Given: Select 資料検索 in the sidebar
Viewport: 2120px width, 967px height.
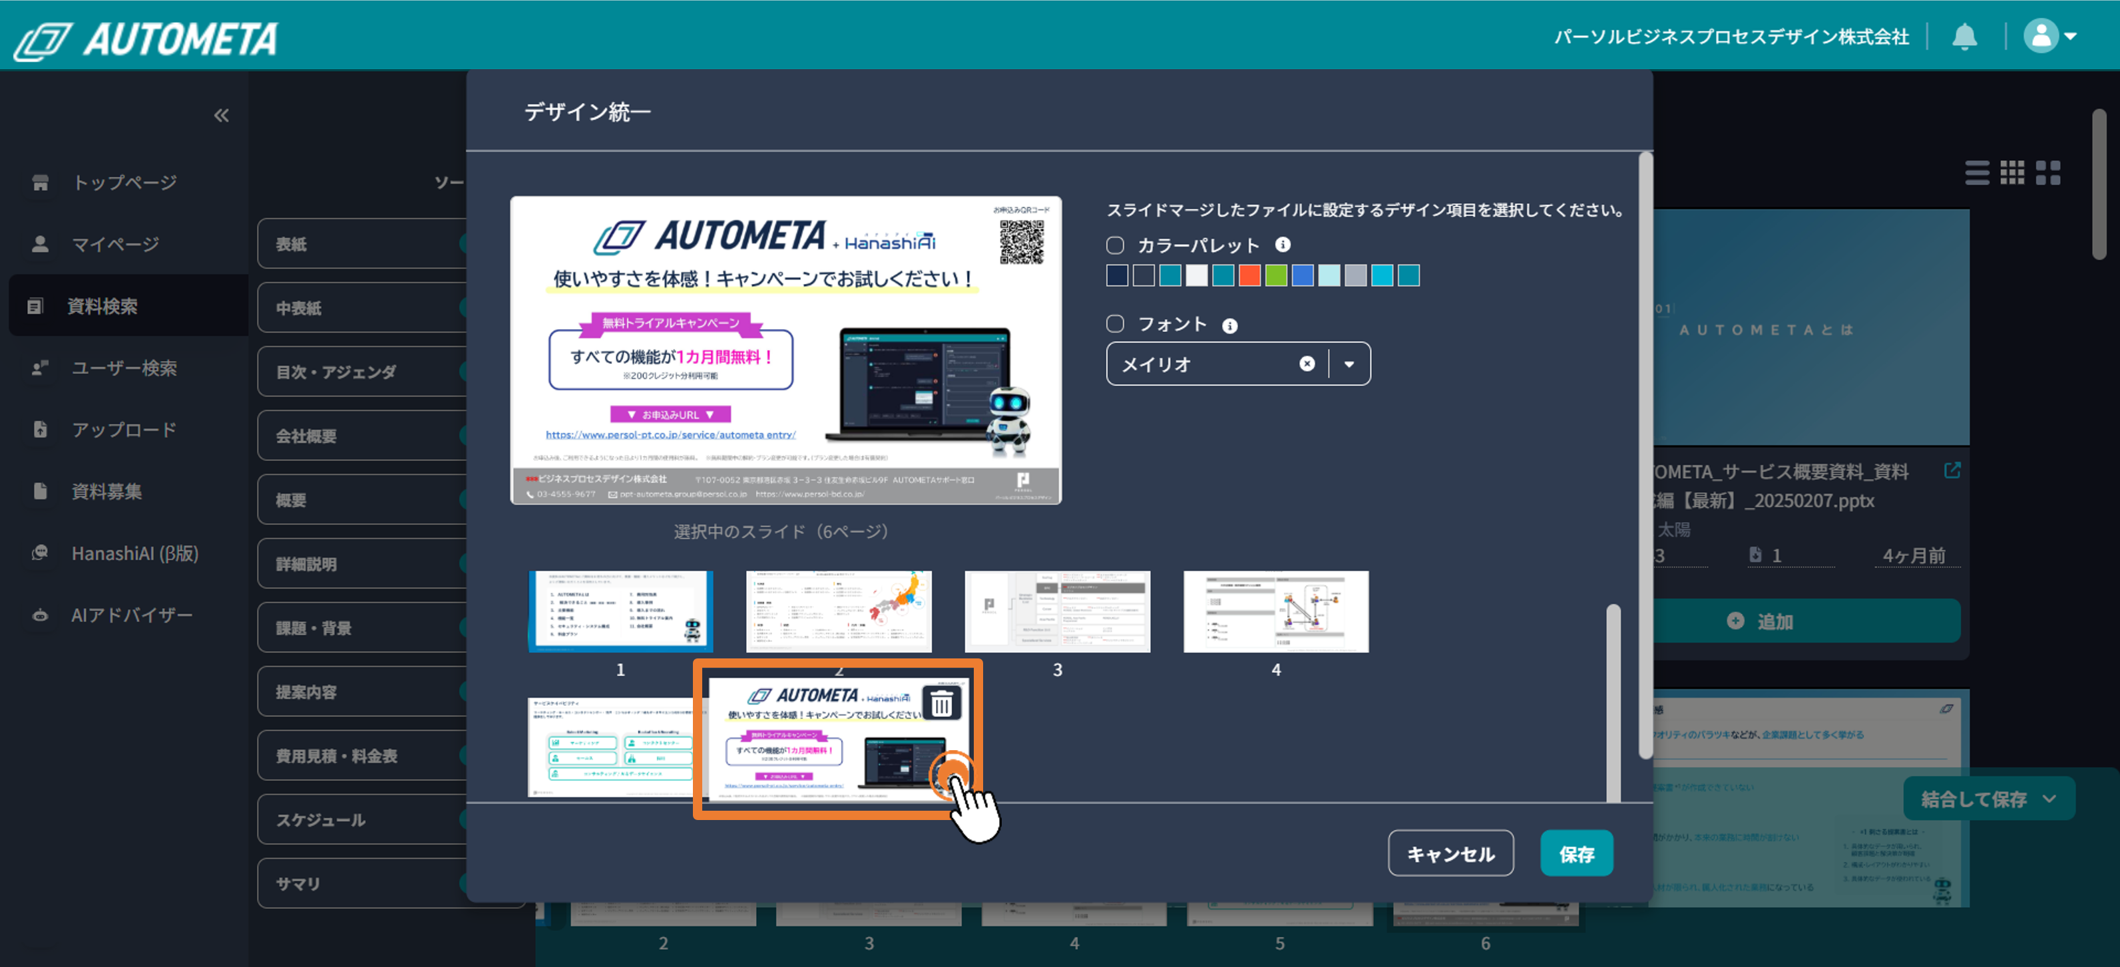Looking at the screenshot, I should (x=128, y=306).
